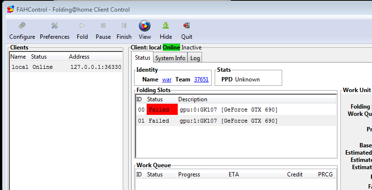This screenshot has width=372, height=190.
Task: Click the Fold play icon
Action: 82,25
